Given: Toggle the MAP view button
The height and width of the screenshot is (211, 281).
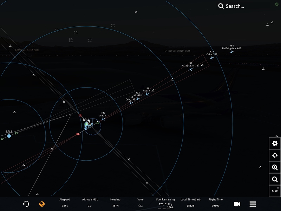Looking at the screenshot, I should 275,191.
